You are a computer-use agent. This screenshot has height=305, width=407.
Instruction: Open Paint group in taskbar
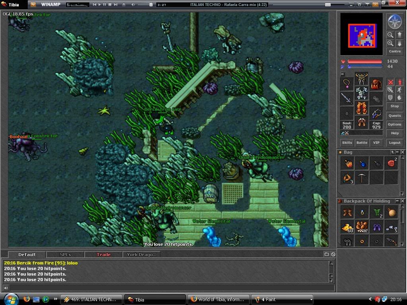[283, 299]
